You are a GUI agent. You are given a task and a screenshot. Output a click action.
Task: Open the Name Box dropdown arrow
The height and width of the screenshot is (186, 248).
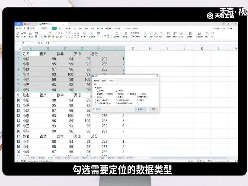click(32, 43)
